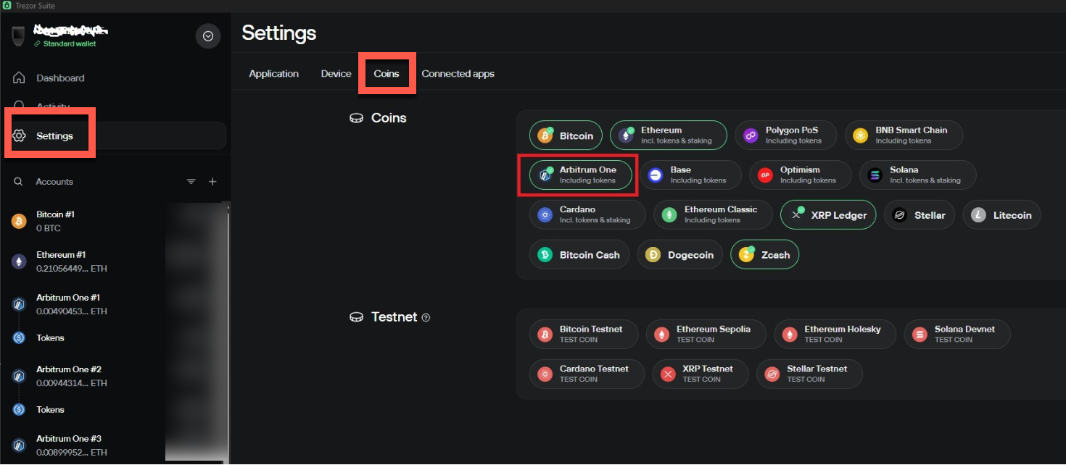Click the Accounts header label

click(54, 182)
